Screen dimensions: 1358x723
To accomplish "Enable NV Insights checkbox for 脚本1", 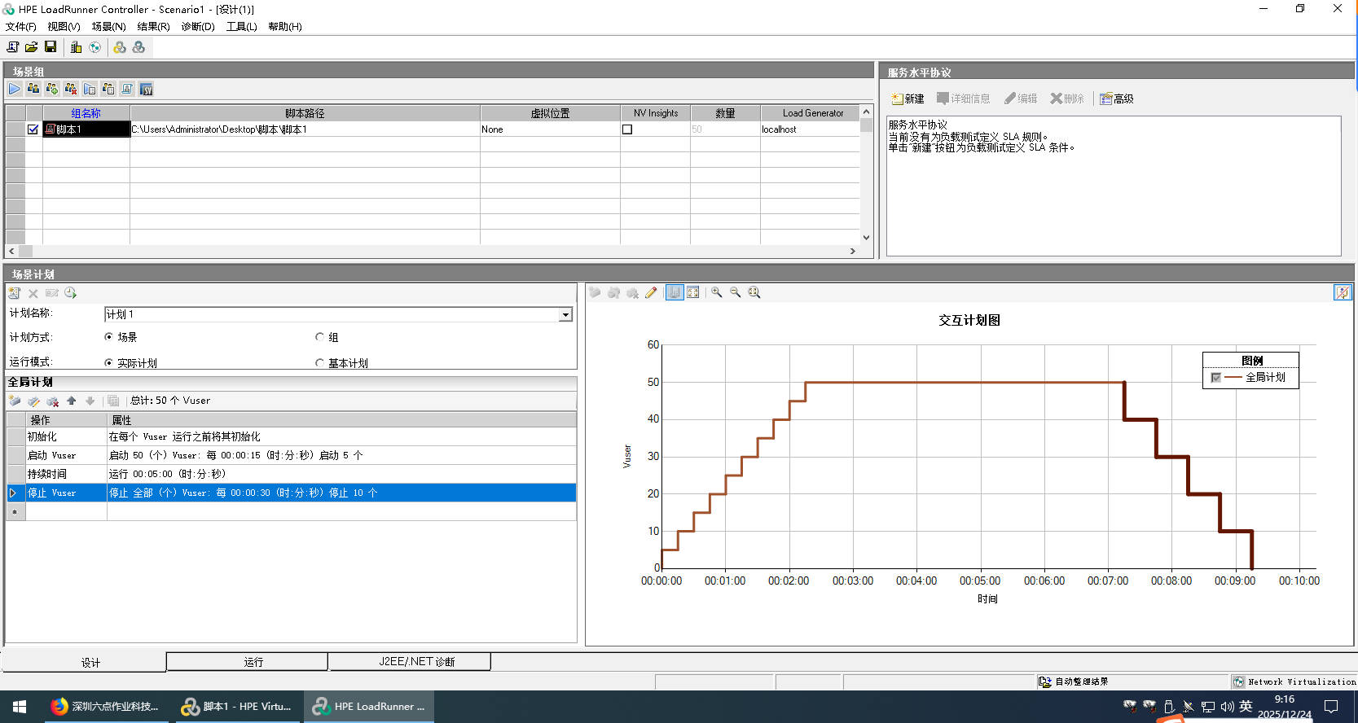I will point(627,129).
